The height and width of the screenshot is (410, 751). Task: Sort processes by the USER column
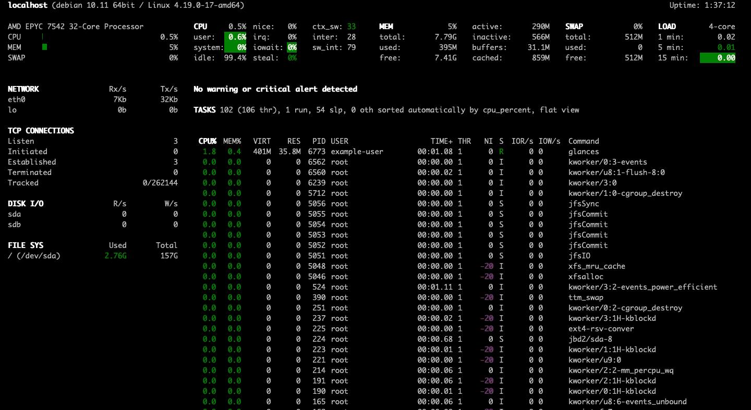340,141
